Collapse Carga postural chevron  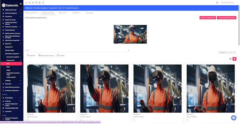pyautogui.click(x=20, y=60)
